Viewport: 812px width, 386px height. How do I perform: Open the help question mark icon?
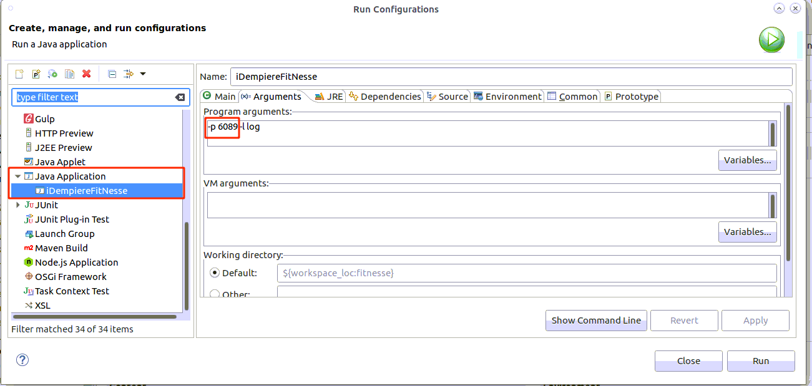(x=22, y=360)
